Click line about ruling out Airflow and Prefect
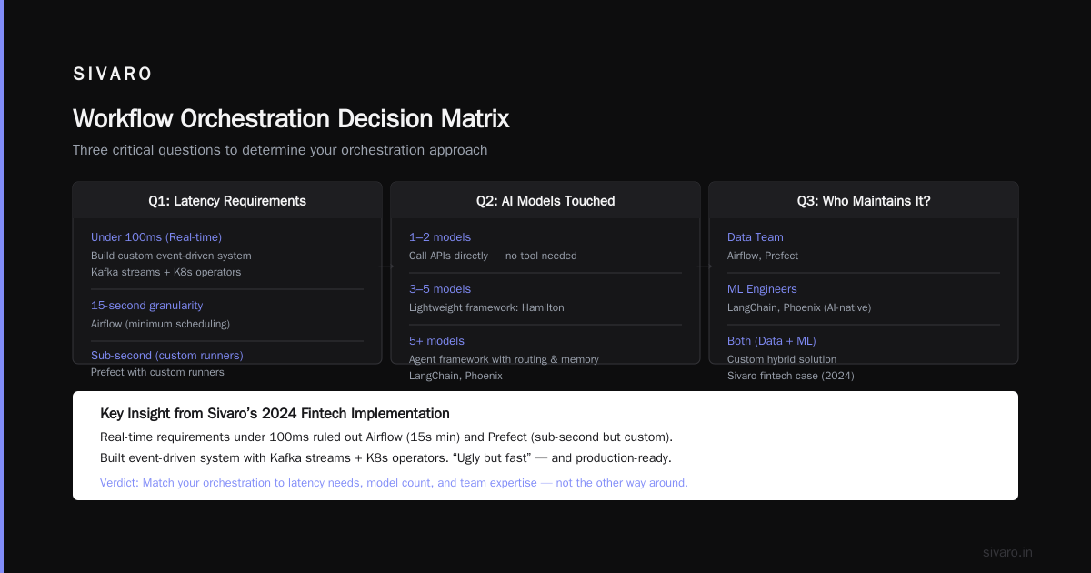Image resolution: width=1091 pixels, height=573 pixels. [x=386, y=437]
